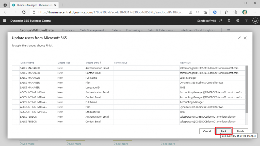This screenshot has height=146, width=260.
Task: Open the browser profile picture
Action: coord(245,12)
